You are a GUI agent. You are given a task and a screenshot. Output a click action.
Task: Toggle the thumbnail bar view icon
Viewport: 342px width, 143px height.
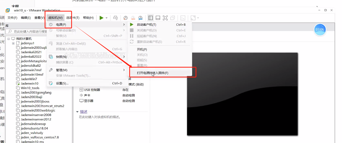[x=158, y=18]
